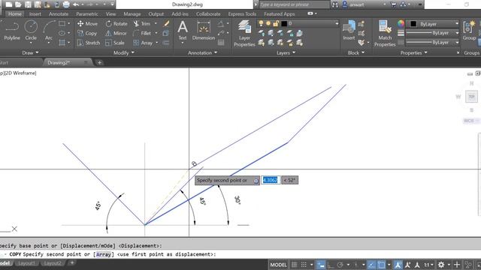Activate the Rotate command
The width and height of the screenshot is (481, 270).
[116, 23]
